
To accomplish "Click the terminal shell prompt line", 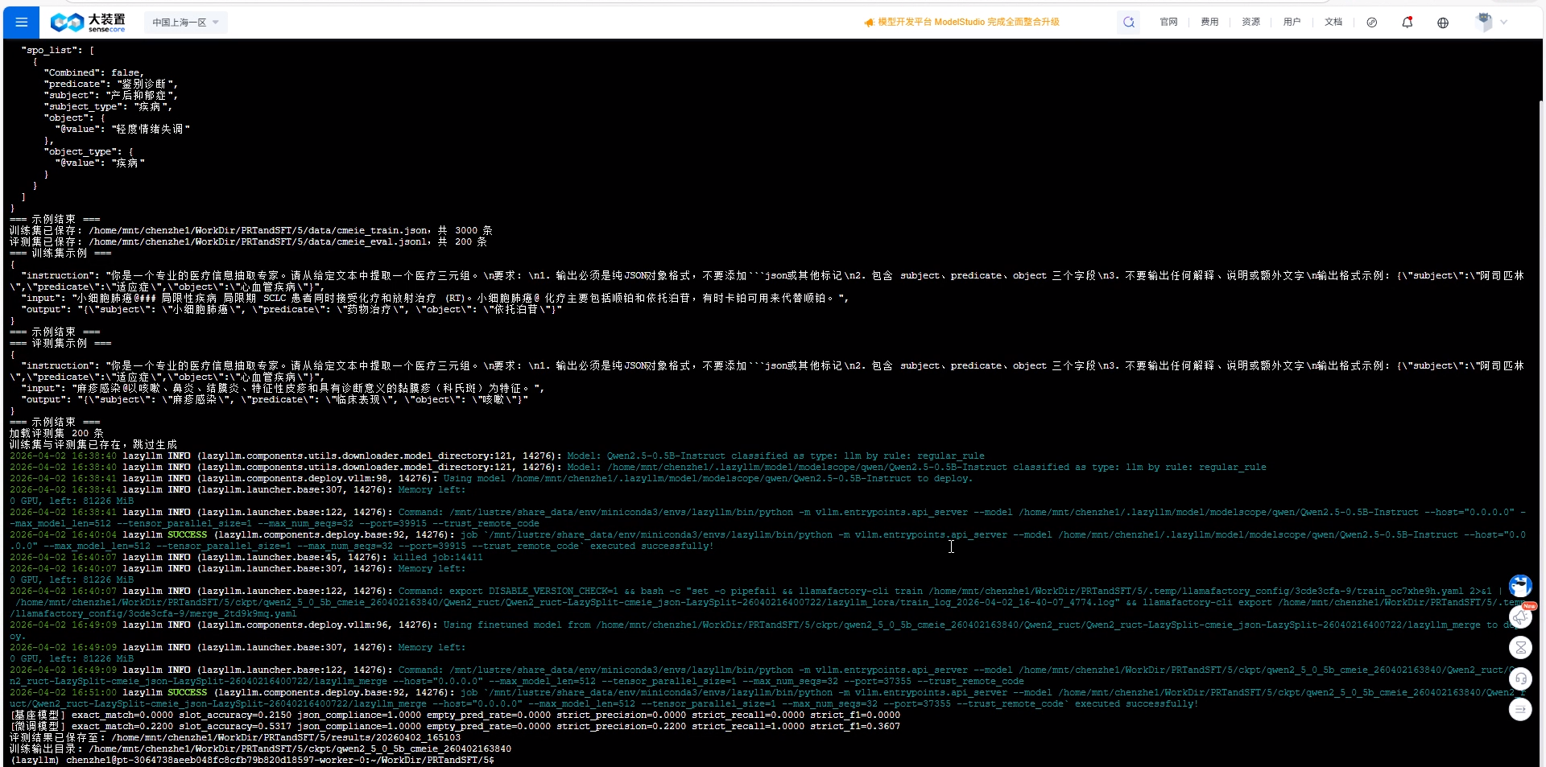I will 252,760.
